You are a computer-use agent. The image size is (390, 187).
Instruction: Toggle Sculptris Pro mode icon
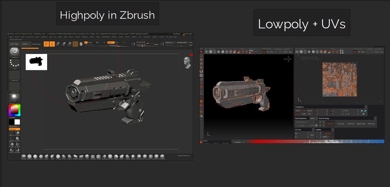pyautogui.click(x=81, y=44)
